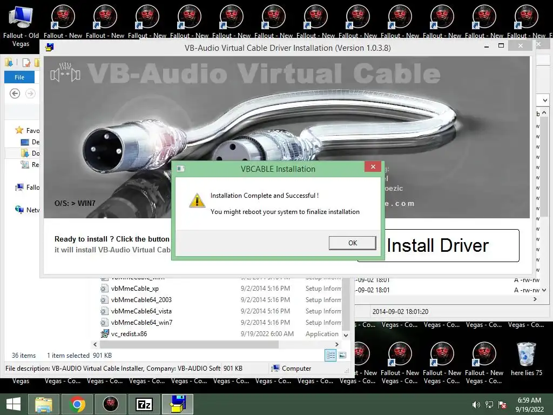Click the vc_redist.x86 application icon

[x=104, y=333]
